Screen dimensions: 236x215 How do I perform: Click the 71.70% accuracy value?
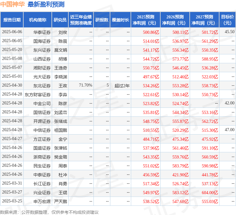click(86, 85)
